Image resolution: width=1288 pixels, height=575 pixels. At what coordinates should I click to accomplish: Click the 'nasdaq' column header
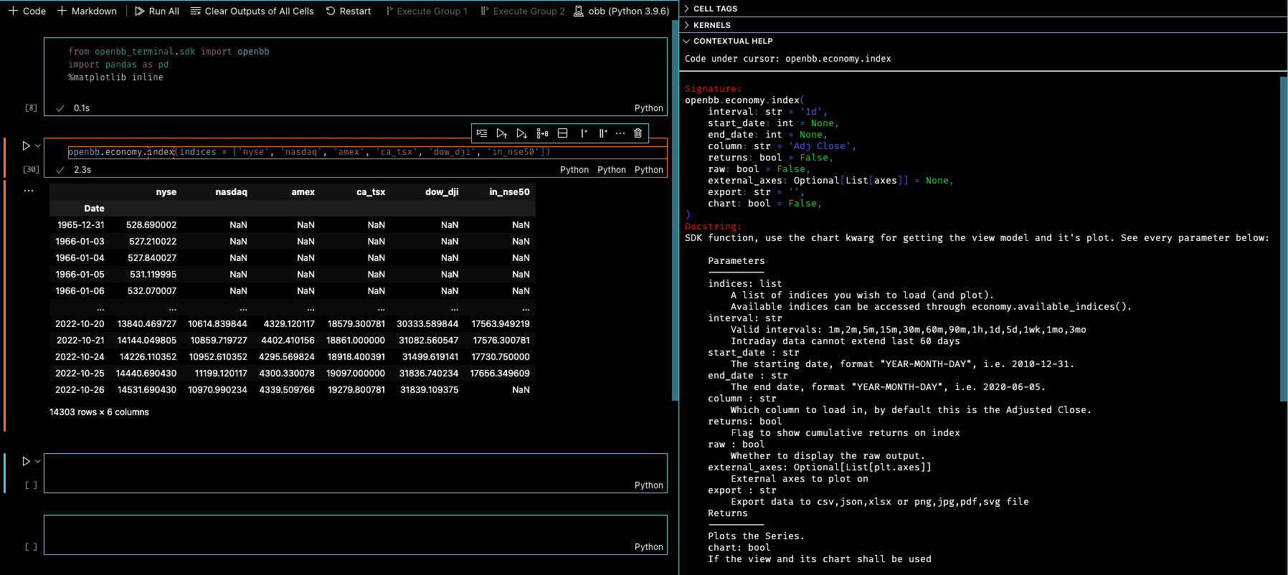pyautogui.click(x=231, y=192)
